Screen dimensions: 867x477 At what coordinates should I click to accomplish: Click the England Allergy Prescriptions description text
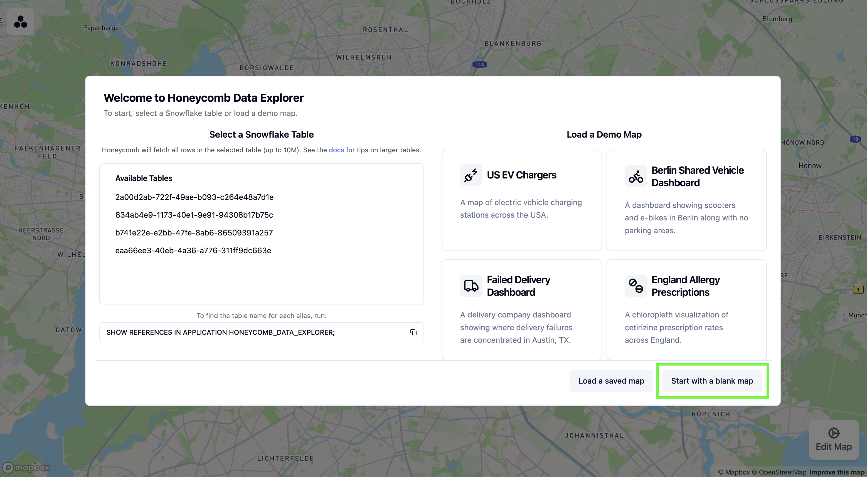(676, 327)
